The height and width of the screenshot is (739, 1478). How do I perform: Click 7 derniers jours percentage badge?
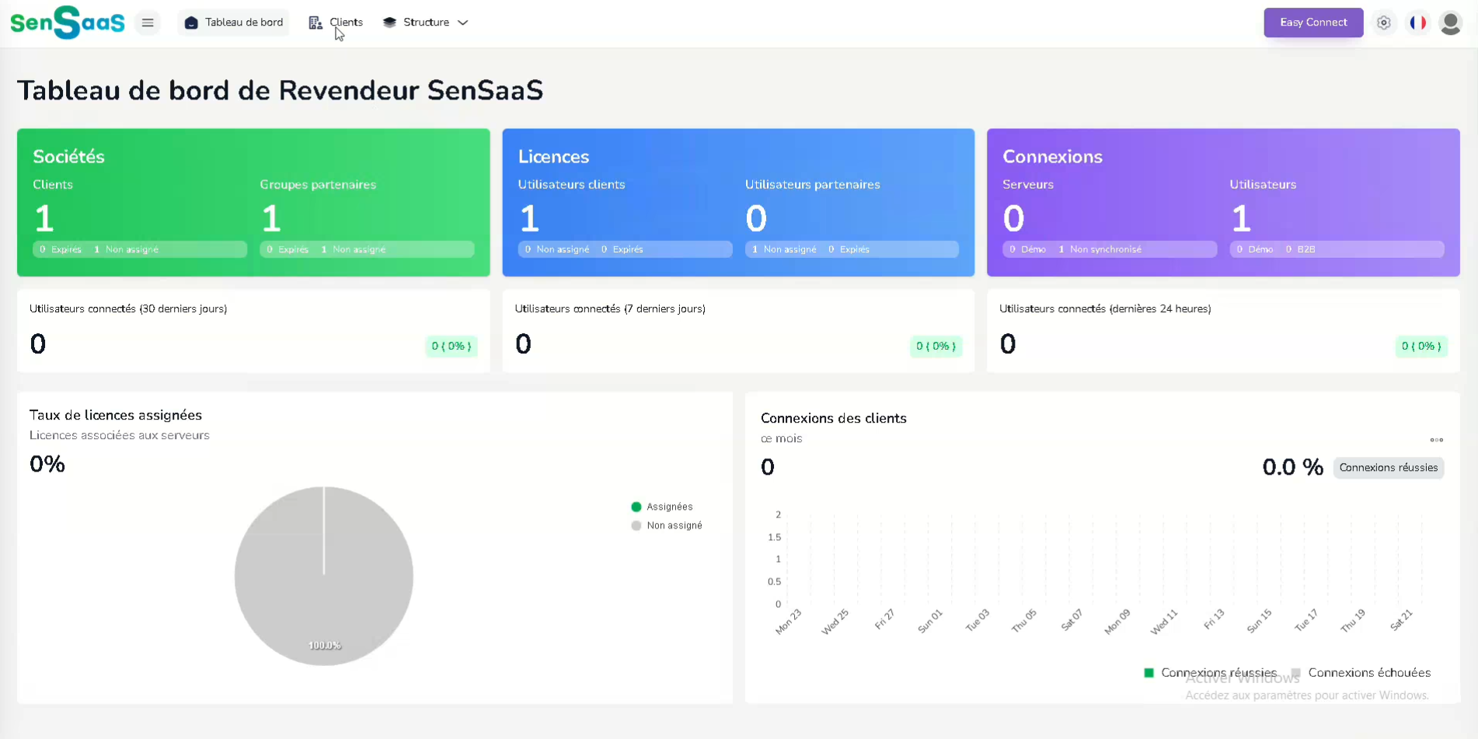coord(936,346)
